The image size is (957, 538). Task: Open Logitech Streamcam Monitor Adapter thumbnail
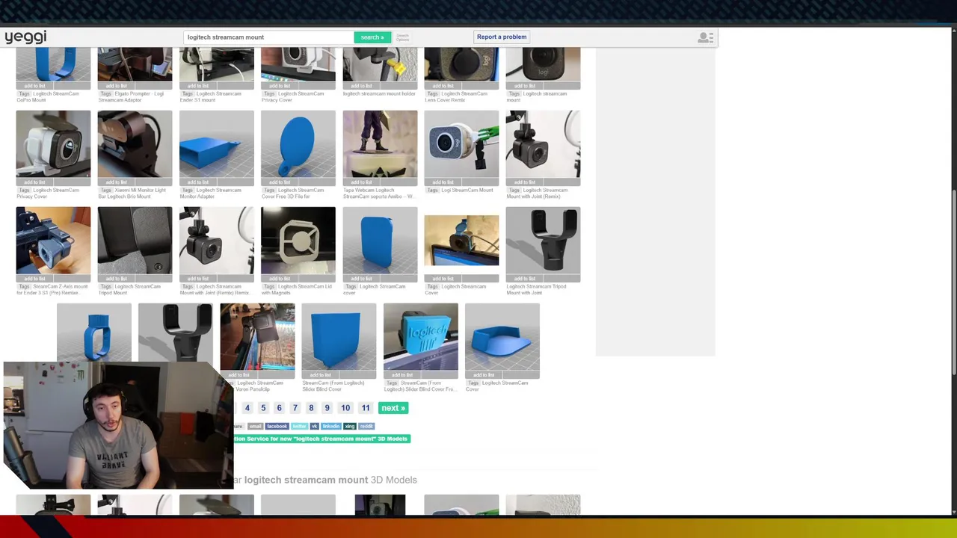[217, 144]
